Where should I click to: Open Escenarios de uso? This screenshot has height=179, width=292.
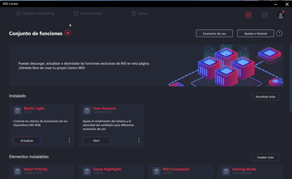click(x=214, y=34)
